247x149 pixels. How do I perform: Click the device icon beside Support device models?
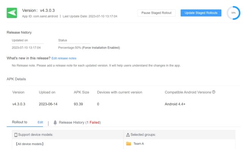click(16, 135)
